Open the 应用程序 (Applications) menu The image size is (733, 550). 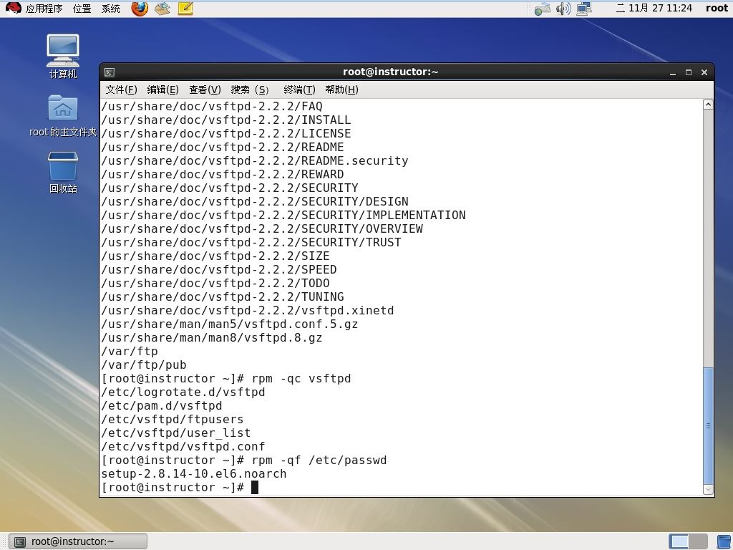(44, 9)
